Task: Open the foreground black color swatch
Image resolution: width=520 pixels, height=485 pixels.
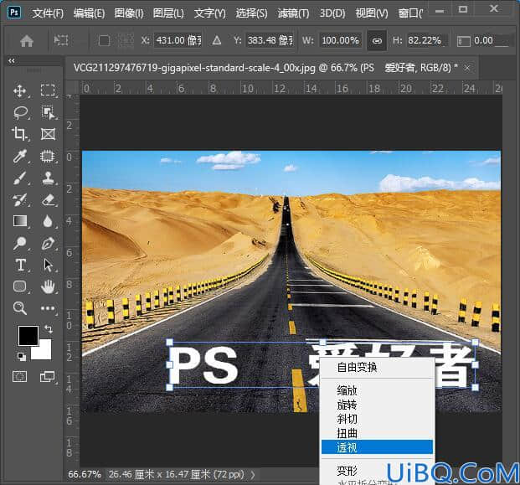Action: (28, 335)
